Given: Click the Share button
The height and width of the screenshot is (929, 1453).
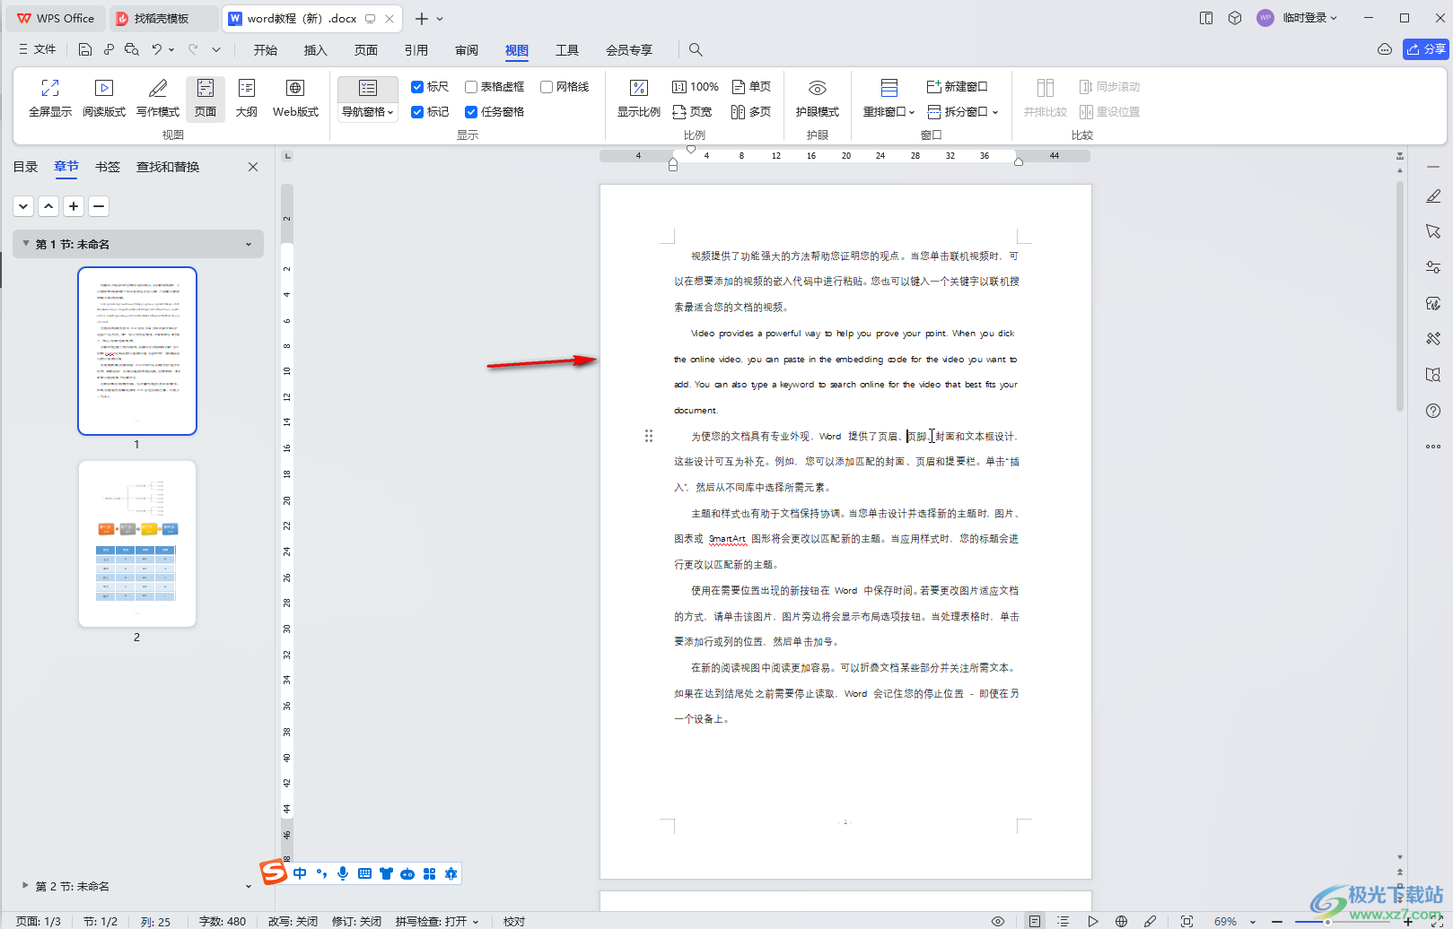Looking at the screenshot, I should point(1426,49).
